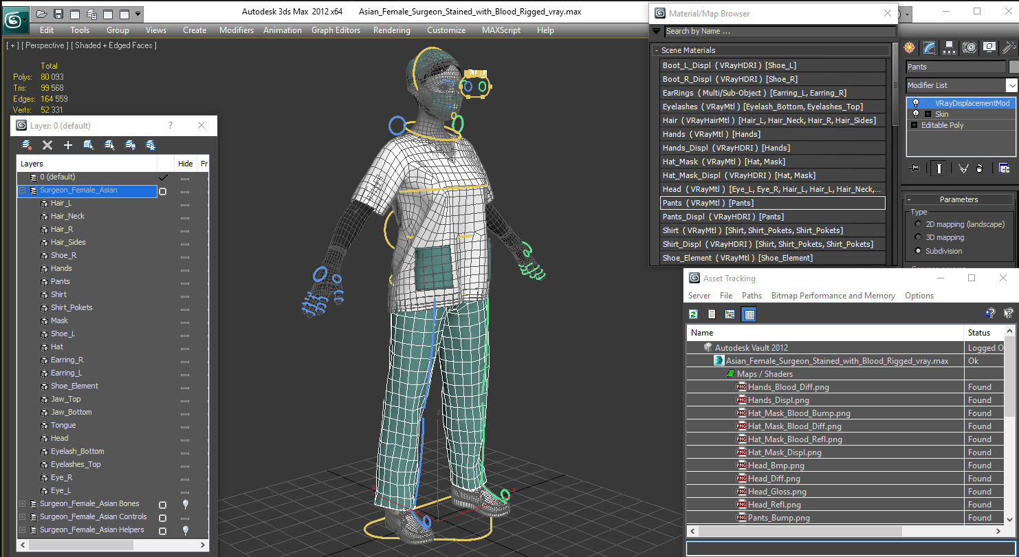1019x557 pixels.
Task: Click Status Log icon in Asset Tracking toolbar
Action: tap(712, 314)
